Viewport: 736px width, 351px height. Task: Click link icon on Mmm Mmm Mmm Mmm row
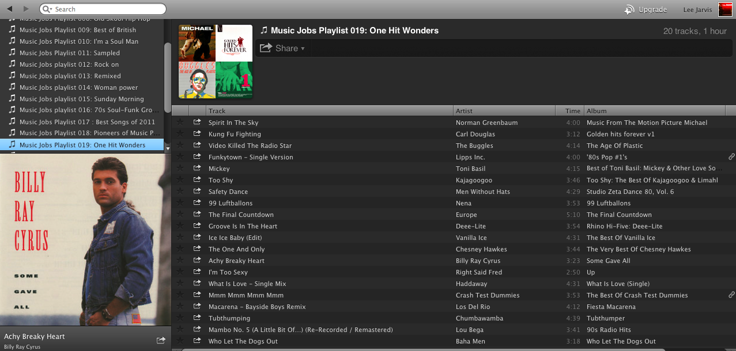click(x=731, y=295)
